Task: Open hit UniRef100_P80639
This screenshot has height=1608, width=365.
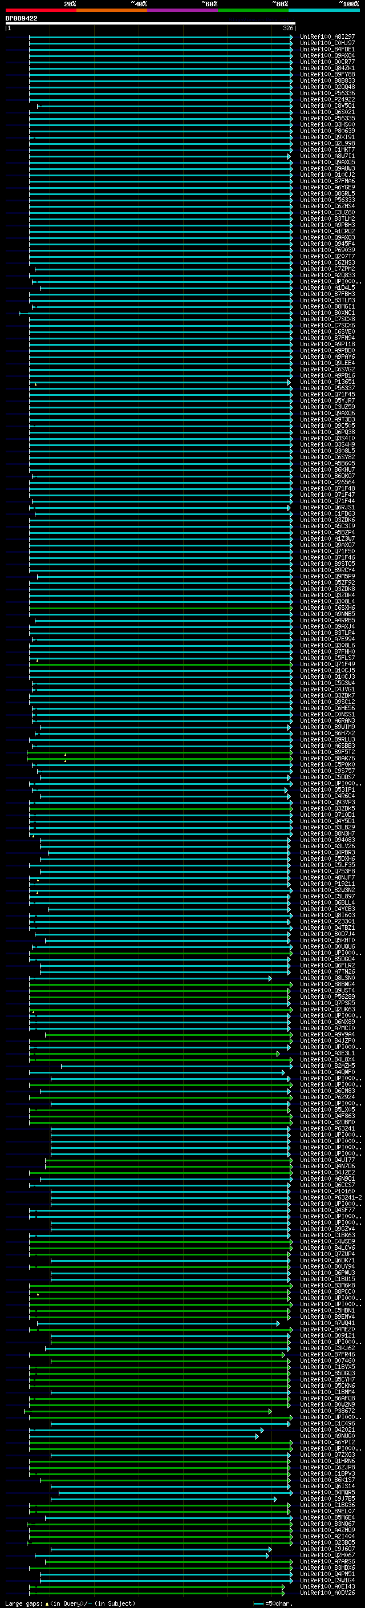Action: point(327,131)
